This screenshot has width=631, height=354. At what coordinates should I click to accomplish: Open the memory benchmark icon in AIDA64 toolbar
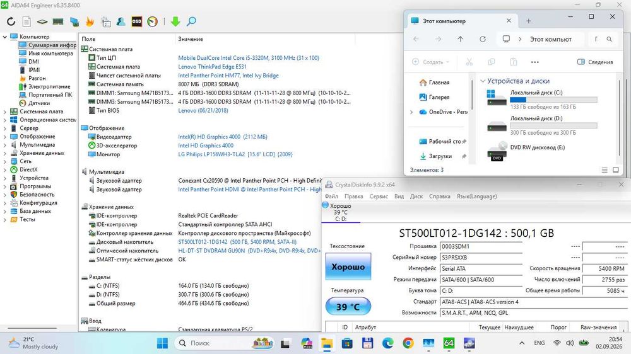[58, 21]
